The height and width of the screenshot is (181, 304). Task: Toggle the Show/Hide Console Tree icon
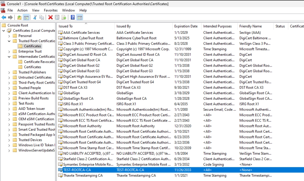tap(26, 18)
